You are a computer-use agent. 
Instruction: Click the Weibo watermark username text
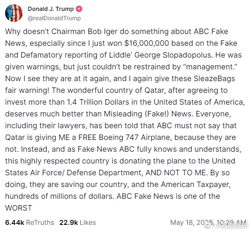232,226
